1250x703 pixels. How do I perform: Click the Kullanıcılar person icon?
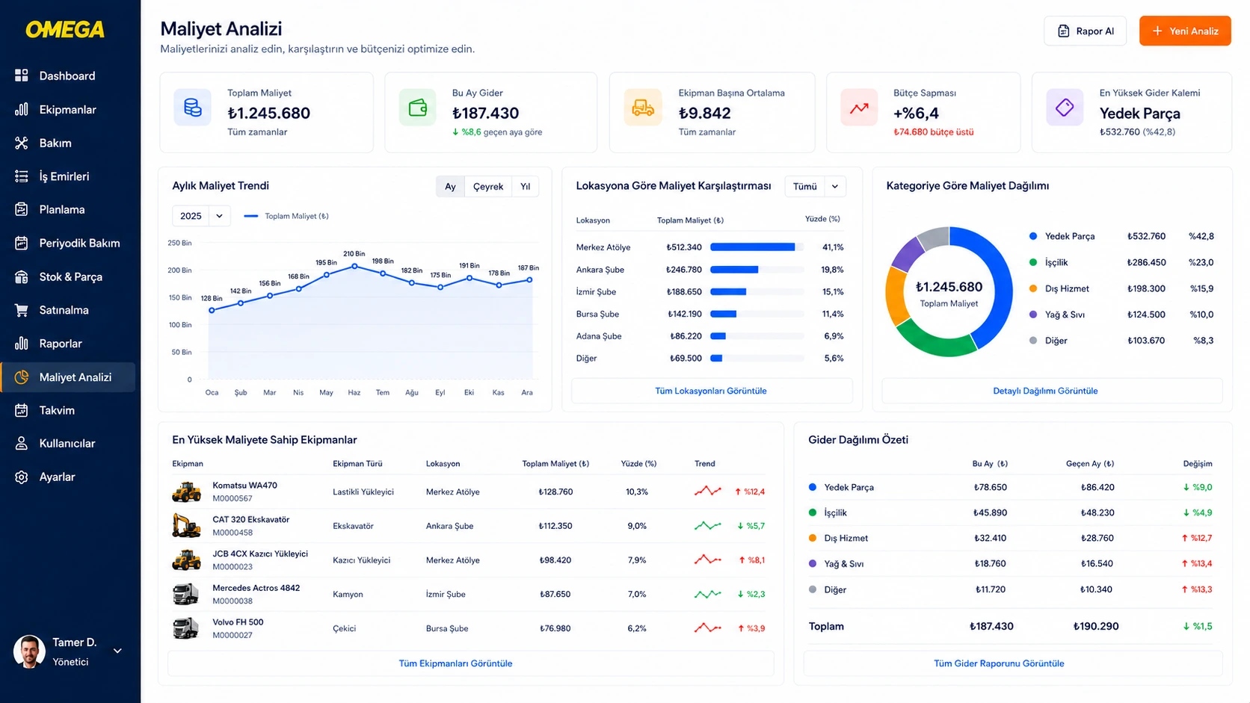click(x=22, y=443)
